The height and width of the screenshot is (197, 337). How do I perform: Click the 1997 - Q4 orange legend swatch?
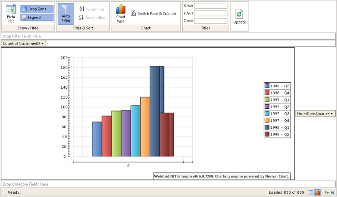(x=267, y=121)
